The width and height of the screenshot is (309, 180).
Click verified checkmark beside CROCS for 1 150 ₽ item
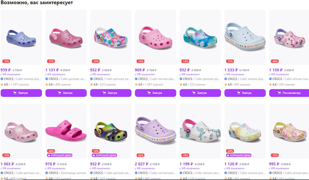(x=270, y=79)
